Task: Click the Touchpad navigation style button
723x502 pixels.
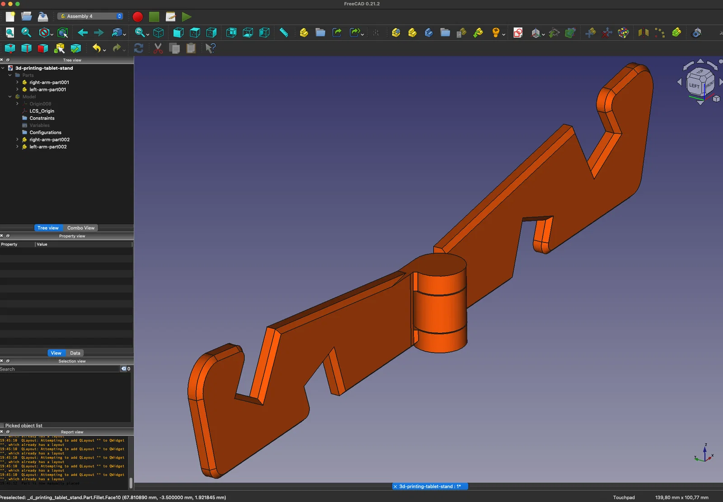Action: [624, 497]
